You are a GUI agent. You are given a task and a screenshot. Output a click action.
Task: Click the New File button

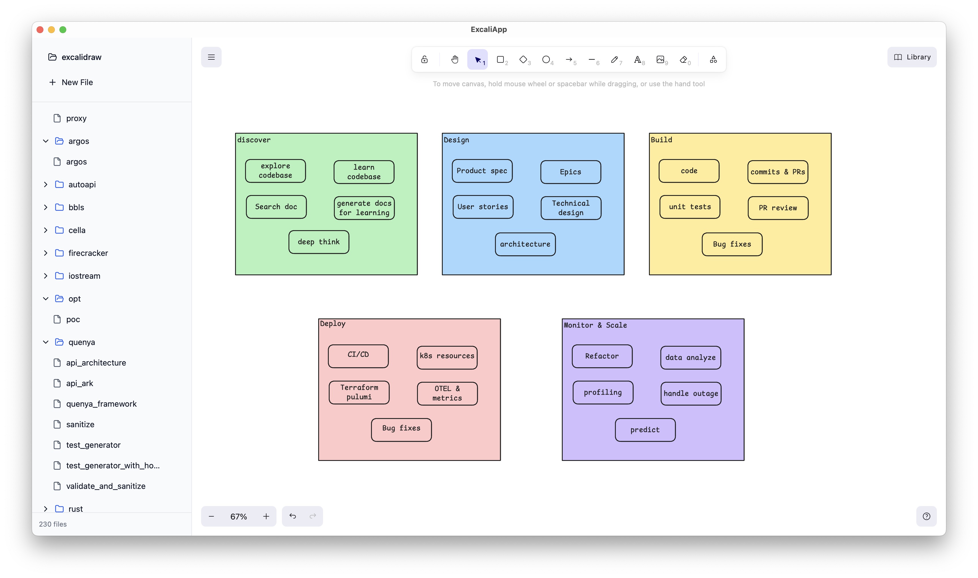tap(71, 82)
